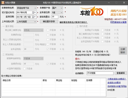This screenshot has width=128, height=98.
Task: Click the 车船税 360 元/年 text
Action: (x=83, y=51)
